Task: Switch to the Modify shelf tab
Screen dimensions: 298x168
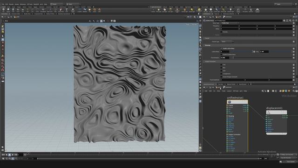Action: click(x=8, y=7)
